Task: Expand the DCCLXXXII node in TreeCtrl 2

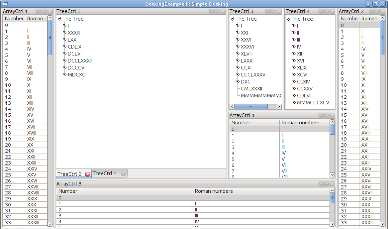Action: 64,61
